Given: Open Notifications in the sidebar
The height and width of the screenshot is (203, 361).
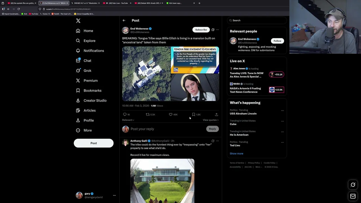Looking at the screenshot, I should point(90,51).
